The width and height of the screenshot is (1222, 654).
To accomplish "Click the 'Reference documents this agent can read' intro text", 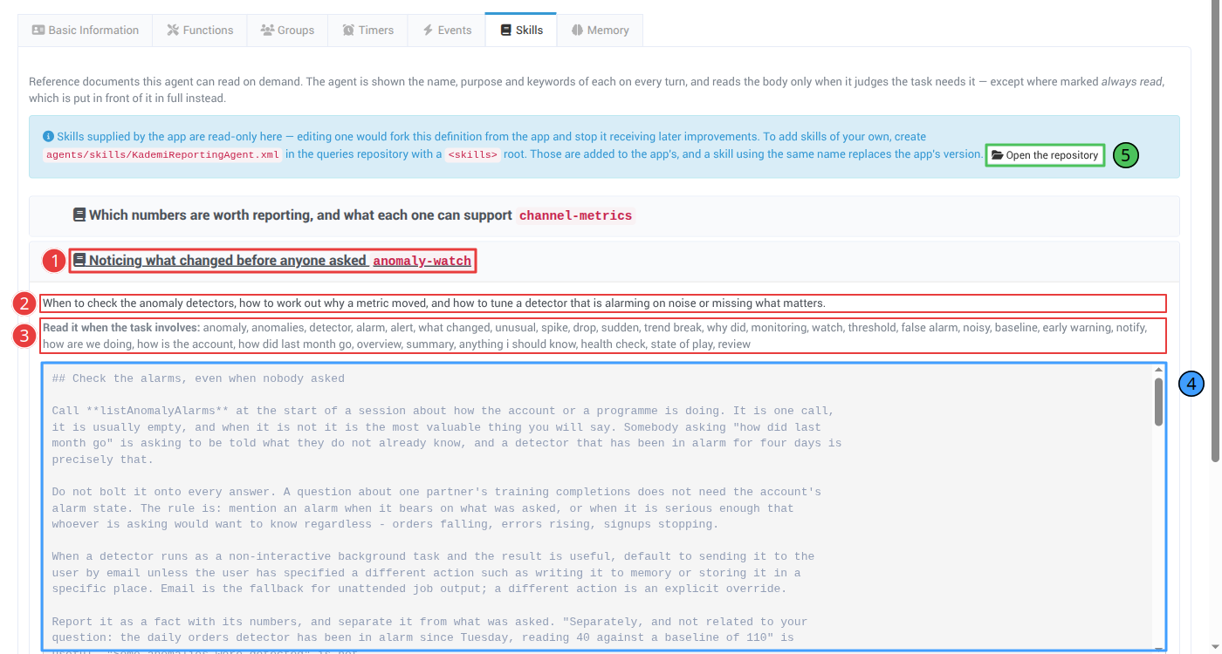I will point(596,90).
